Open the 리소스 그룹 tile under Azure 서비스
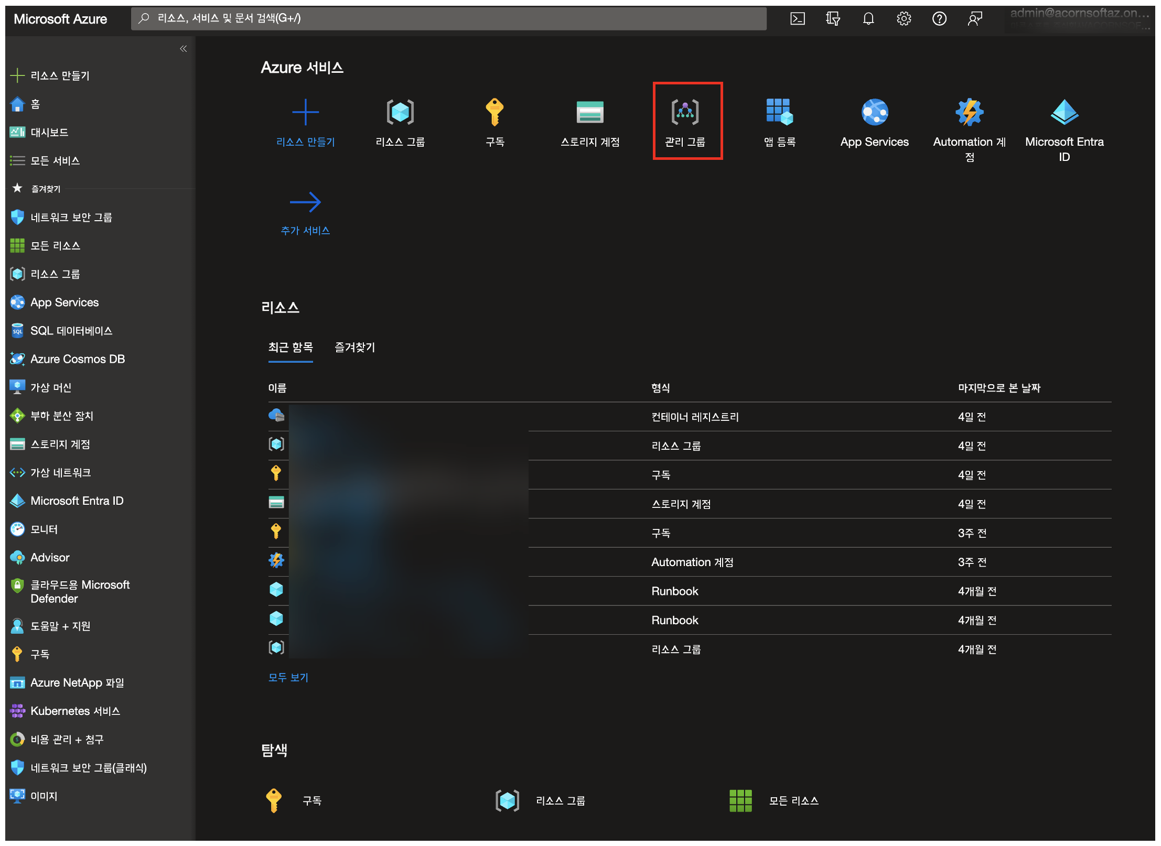Screen dimensions: 1161x846 click(400, 123)
